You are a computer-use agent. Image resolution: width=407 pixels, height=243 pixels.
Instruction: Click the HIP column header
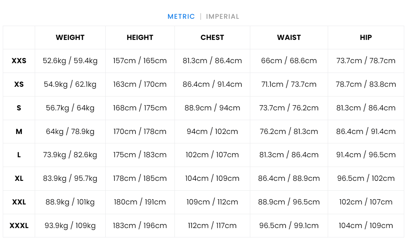(366, 37)
